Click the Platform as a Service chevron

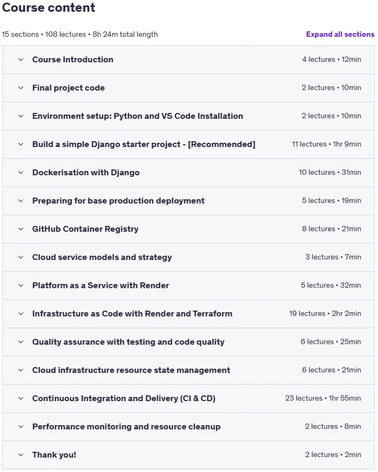[21, 286]
